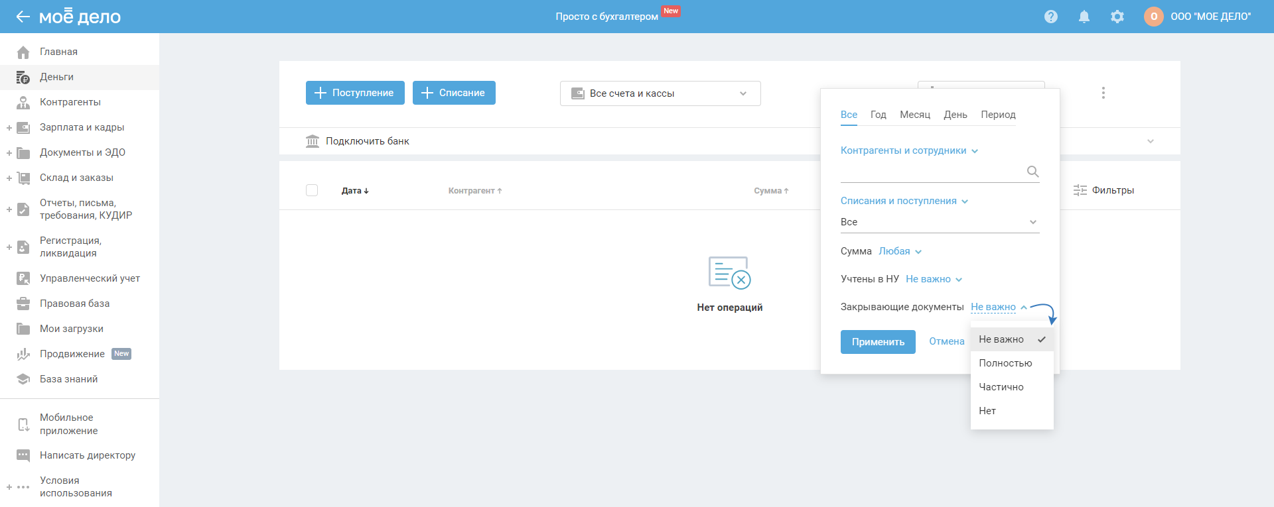
Task: Select the Год period tab
Action: click(879, 115)
